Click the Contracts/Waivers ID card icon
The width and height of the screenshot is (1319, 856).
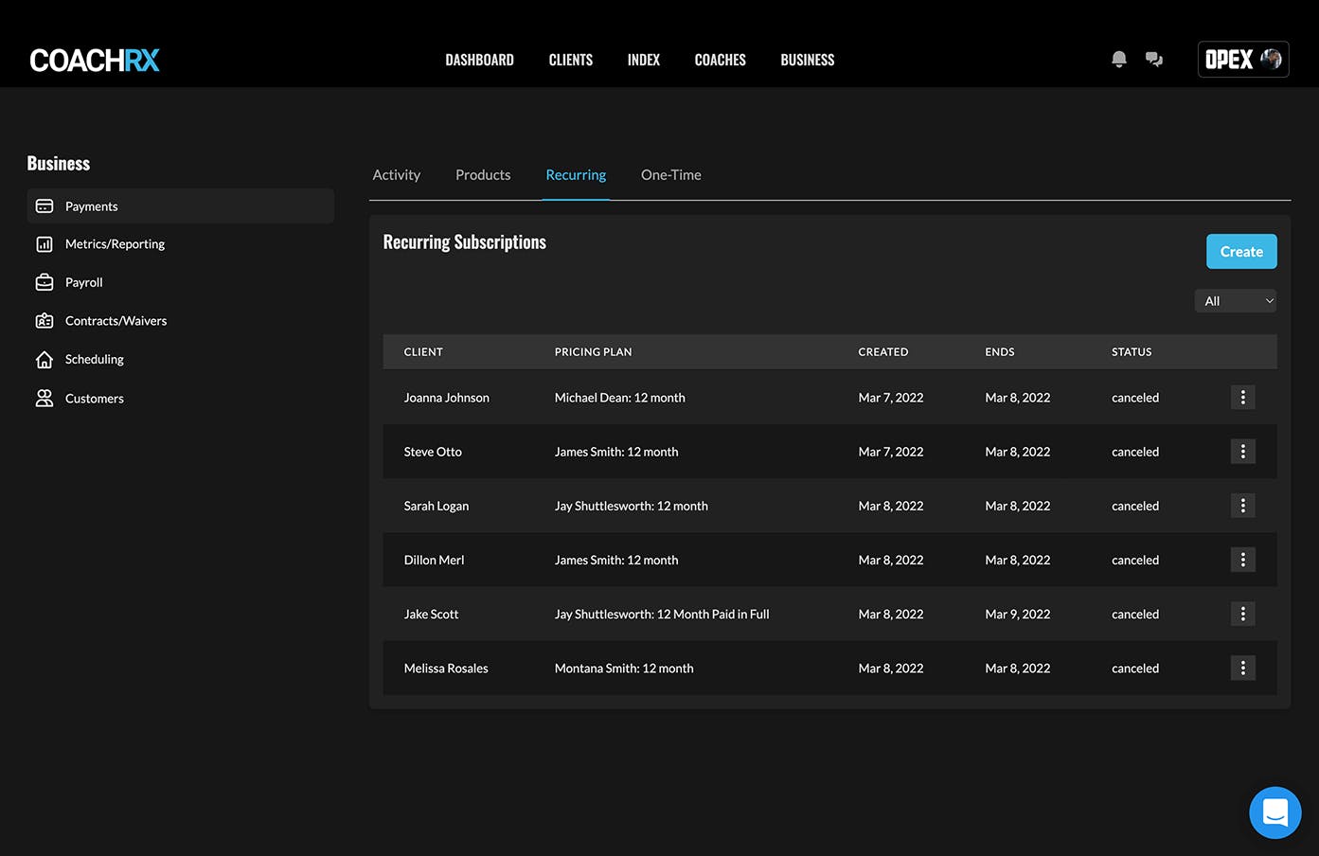pyautogui.click(x=45, y=321)
